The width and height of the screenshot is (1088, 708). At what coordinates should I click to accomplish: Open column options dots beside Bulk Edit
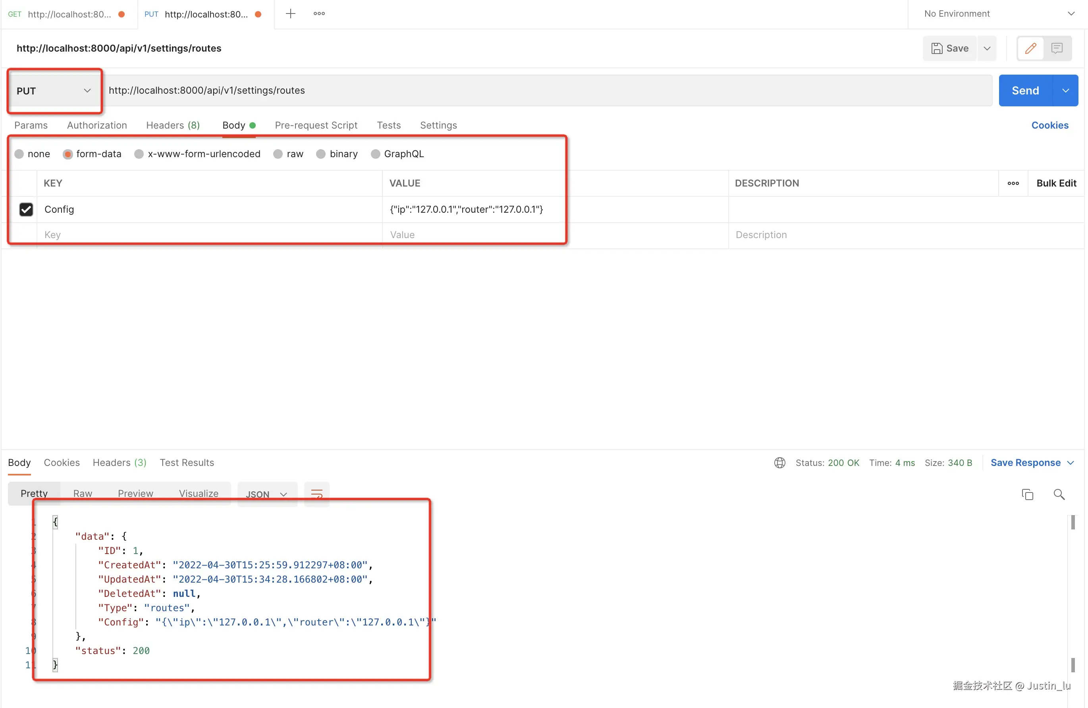1013,183
